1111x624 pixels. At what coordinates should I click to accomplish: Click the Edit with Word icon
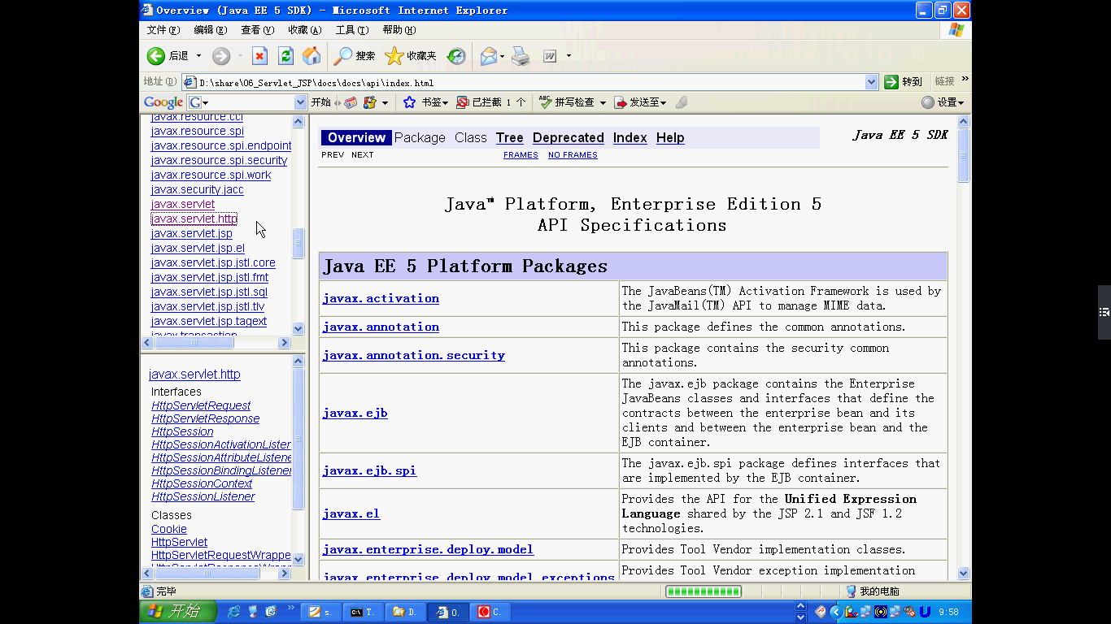(550, 56)
